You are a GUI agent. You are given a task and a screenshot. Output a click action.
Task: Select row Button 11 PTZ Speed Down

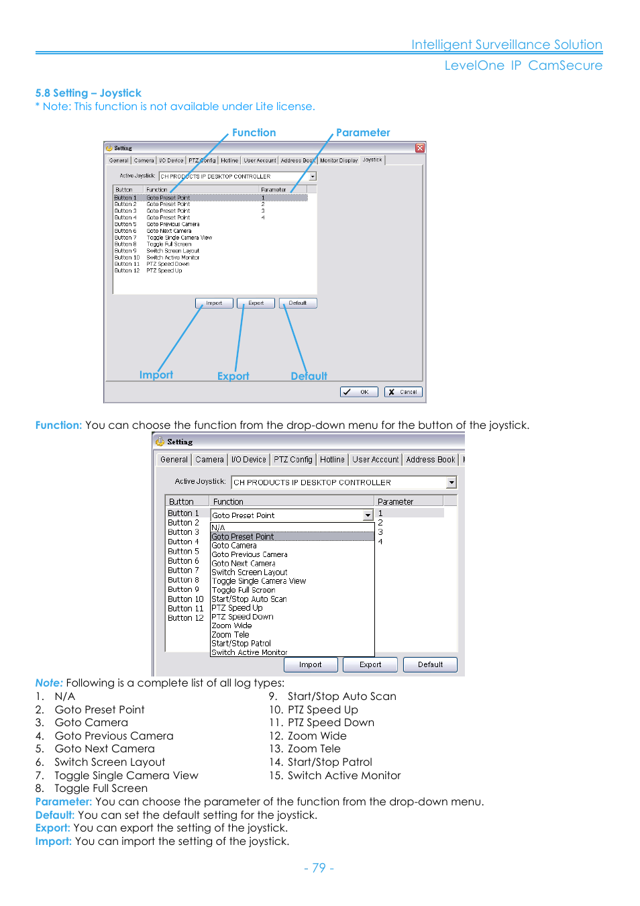point(211,264)
